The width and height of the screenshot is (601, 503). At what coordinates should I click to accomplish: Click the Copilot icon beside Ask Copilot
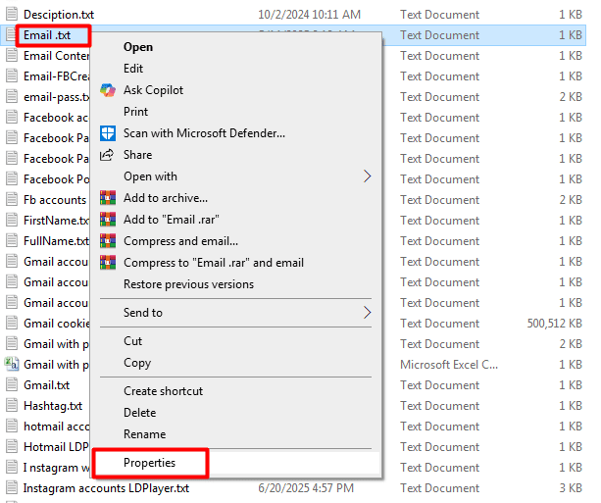[108, 90]
